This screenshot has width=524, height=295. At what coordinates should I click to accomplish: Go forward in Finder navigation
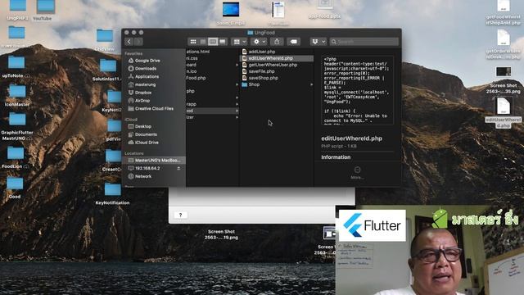[x=138, y=42]
